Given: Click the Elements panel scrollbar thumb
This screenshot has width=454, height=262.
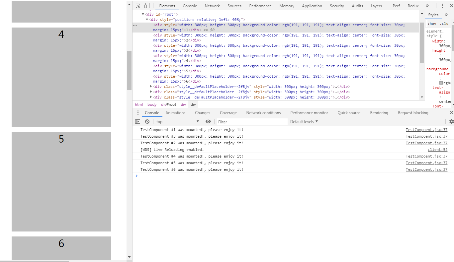Looking at the screenshot, I should point(422,43).
